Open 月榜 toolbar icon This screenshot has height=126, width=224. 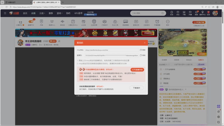(41, 23)
